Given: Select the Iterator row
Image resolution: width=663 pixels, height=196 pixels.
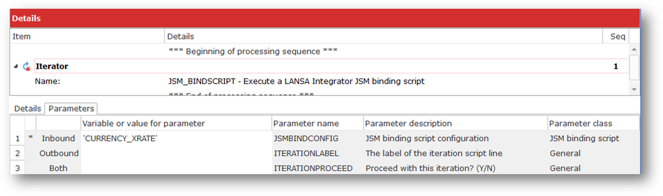Looking at the screenshot, I should (x=52, y=66).
